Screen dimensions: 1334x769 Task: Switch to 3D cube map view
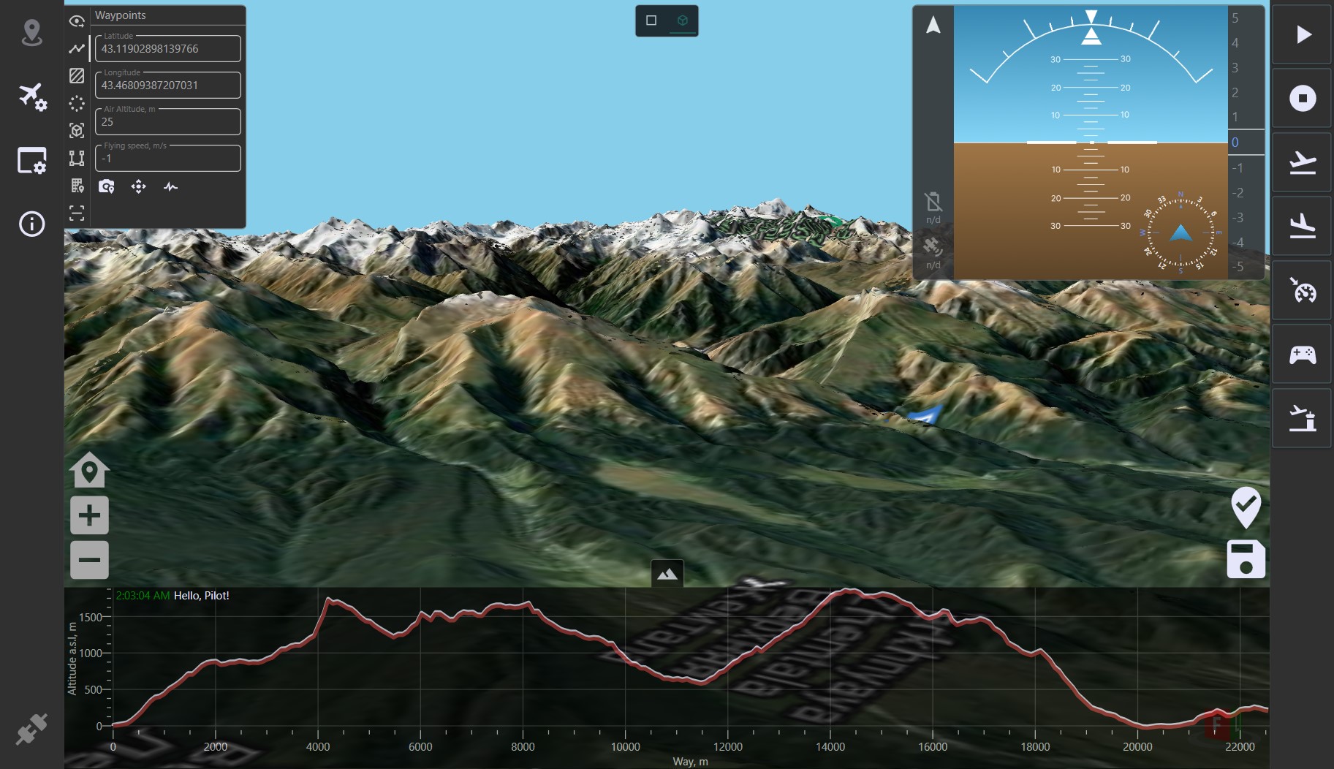pyautogui.click(x=683, y=20)
